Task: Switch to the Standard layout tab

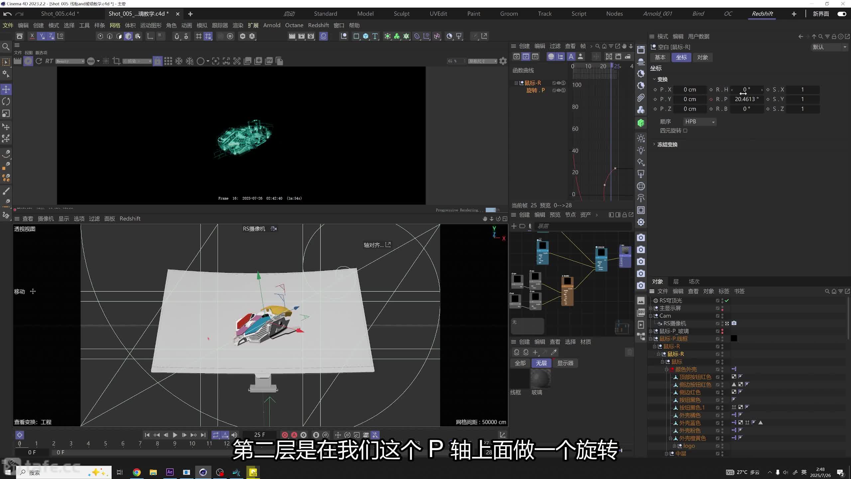Action: (325, 14)
